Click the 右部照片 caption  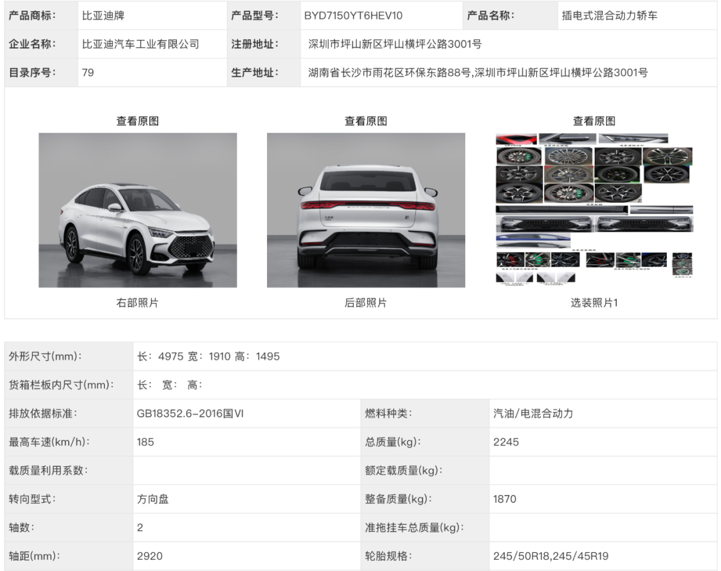(x=138, y=303)
